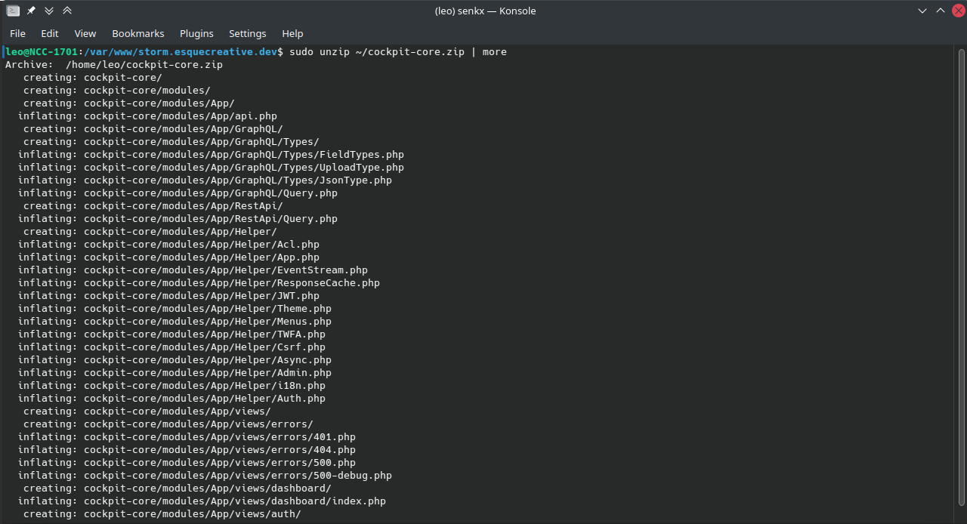Click the line 'creating: cockpit-core/modules/App/views/dashboard/'
This screenshot has width=967, height=524.
coord(178,489)
